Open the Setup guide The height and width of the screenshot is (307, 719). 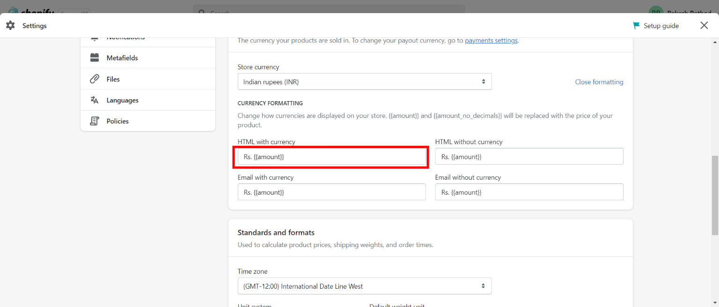tap(660, 26)
